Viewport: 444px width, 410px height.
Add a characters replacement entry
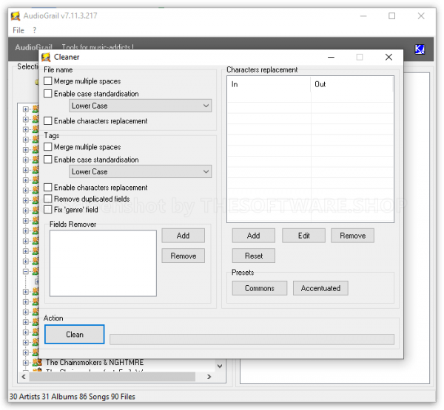tap(253, 236)
